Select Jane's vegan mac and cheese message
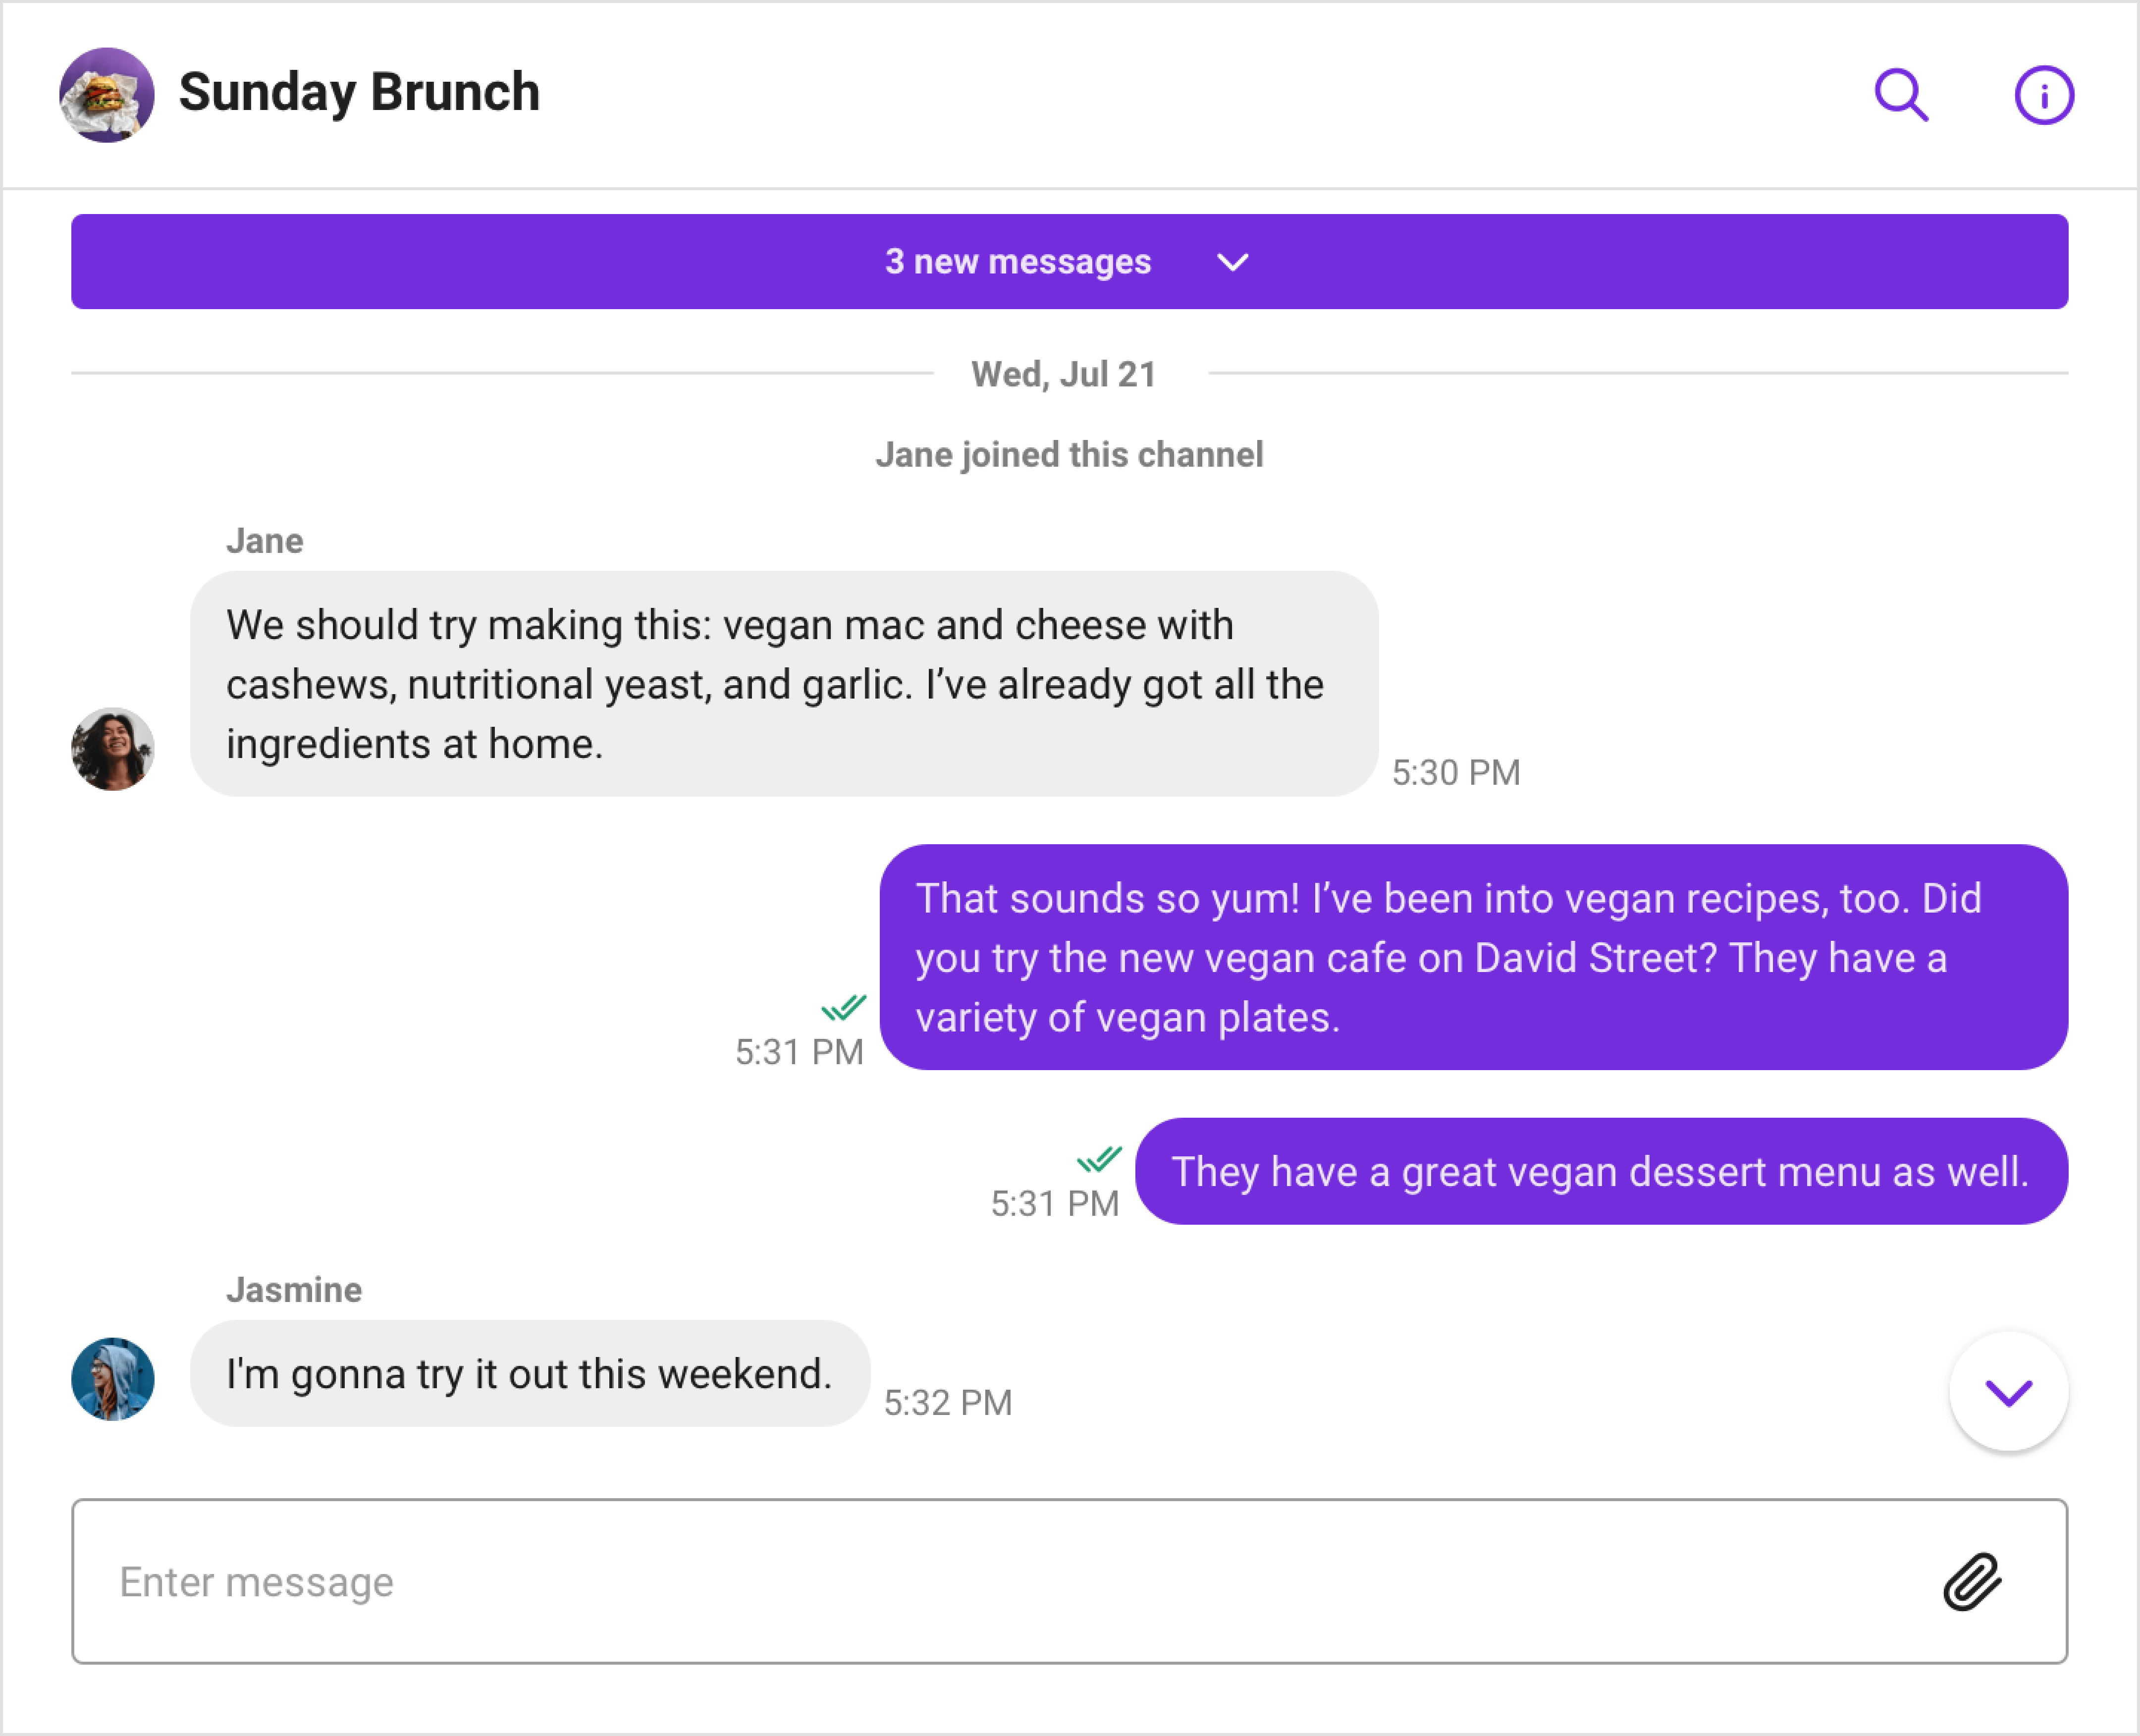The image size is (2140, 1736). [x=783, y=684]
